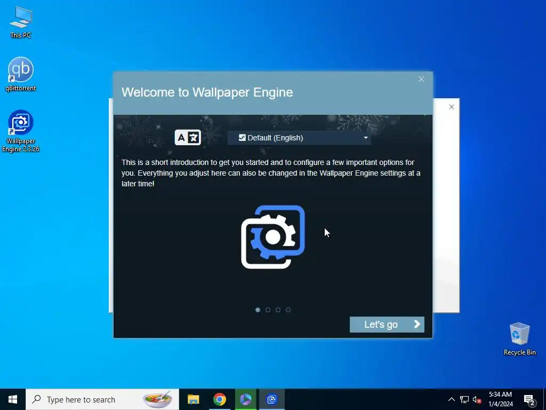546x410 pixels.
Task: Select the qBittorrent desktop shortcut
Action: pos(21,74)
